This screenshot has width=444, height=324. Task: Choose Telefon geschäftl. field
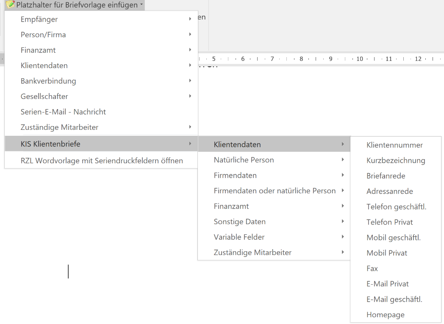(396, 207)
